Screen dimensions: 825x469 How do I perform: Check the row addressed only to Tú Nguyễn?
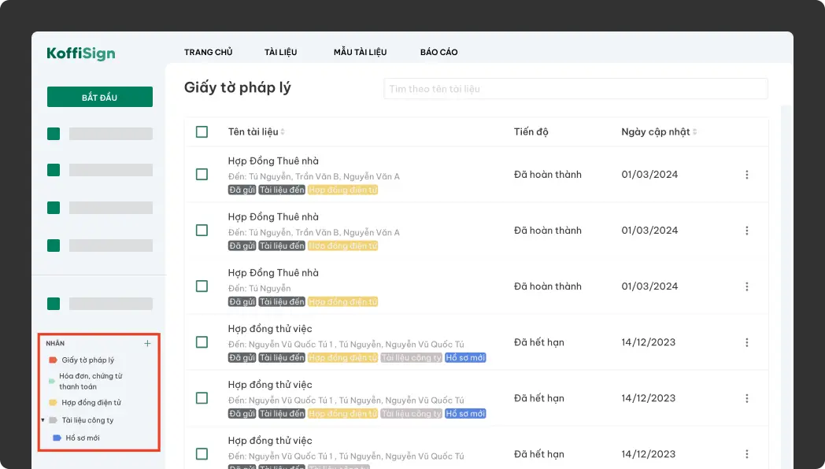click(x=202, y=286)
